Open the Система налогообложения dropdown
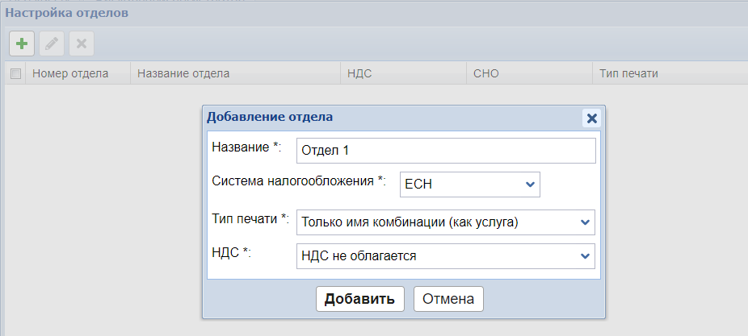 click(469, 185)
